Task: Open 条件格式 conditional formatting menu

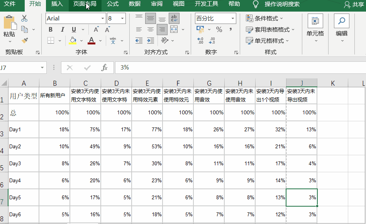Action: (x=264, y=18)
